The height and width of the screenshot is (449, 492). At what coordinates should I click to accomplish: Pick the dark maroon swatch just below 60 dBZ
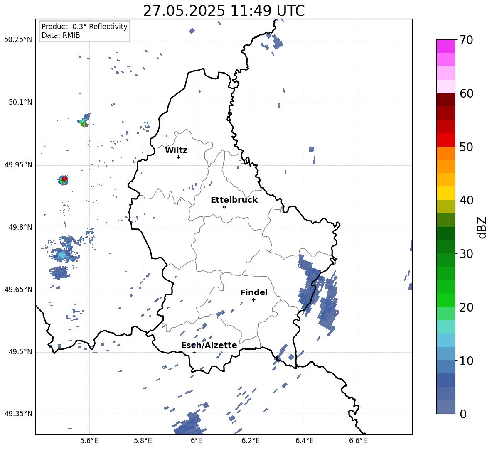(x=446, y=100)
